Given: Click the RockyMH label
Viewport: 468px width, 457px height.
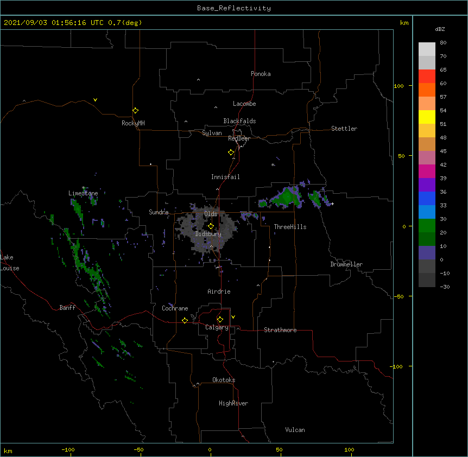Looking at the screenshot, I should [133, 123].
